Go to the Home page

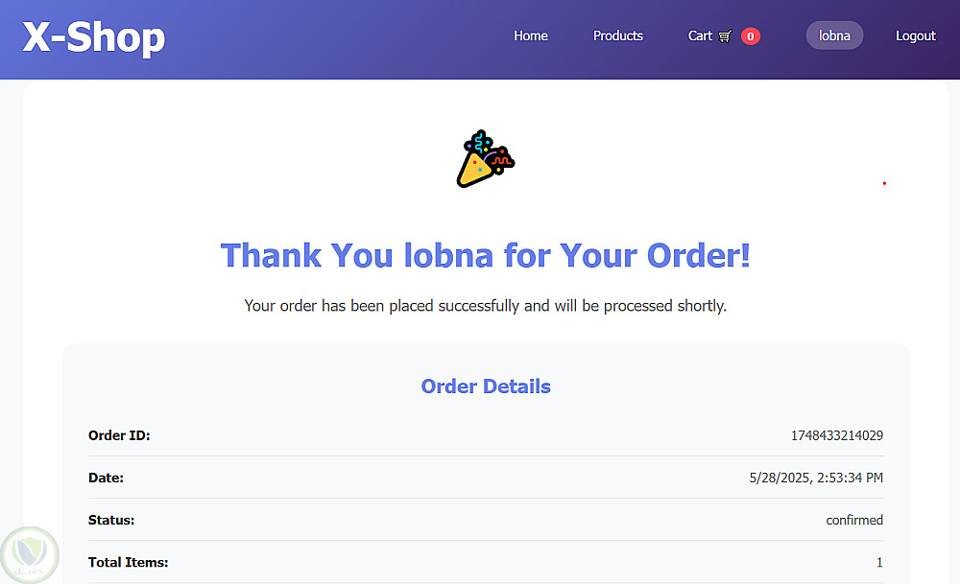[531, 35]
